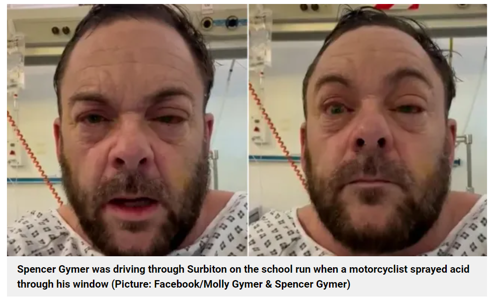The height and width of the screenshot is (308, 494).
Task: Open the right hospital photo
Action: pyautogui.click(x=368, y=130)
